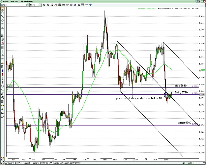Select the zoom area tool below percent icon
The image size is (206, 165).
(x=2, y=98)
